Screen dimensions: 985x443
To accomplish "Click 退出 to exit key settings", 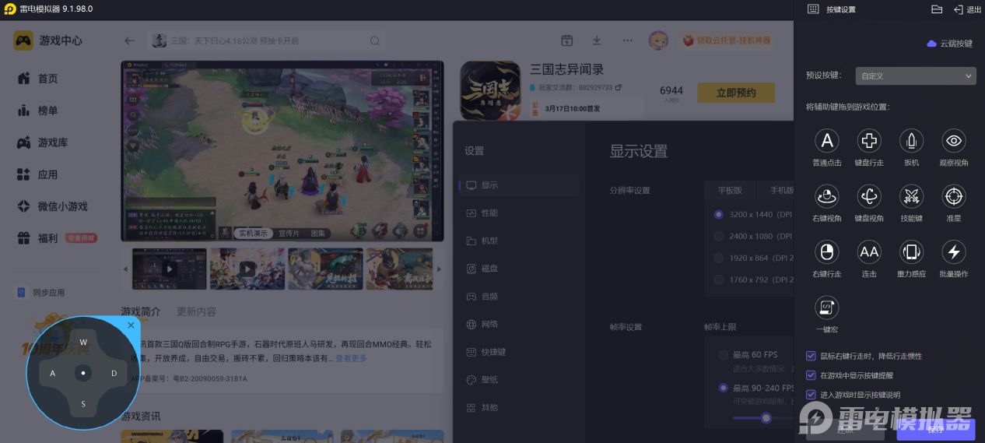I will pyautogui.click(x=968, y=9).
